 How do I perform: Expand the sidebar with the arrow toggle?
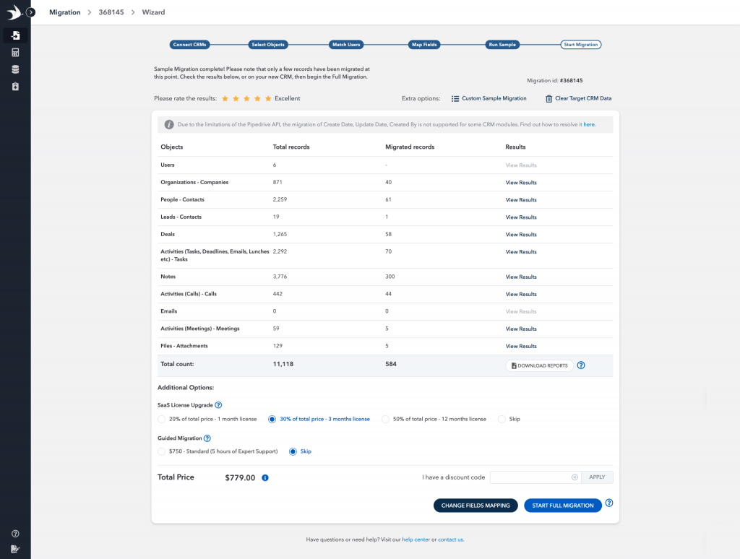click(x=31, y=12)
